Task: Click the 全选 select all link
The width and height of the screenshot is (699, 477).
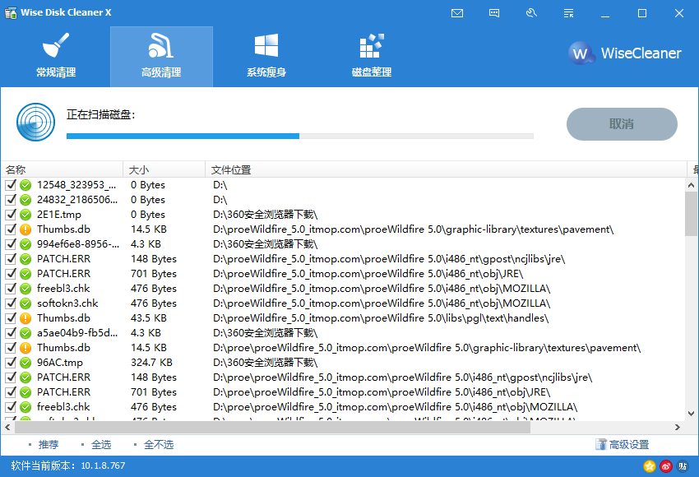Action: [x=101, y=444]
